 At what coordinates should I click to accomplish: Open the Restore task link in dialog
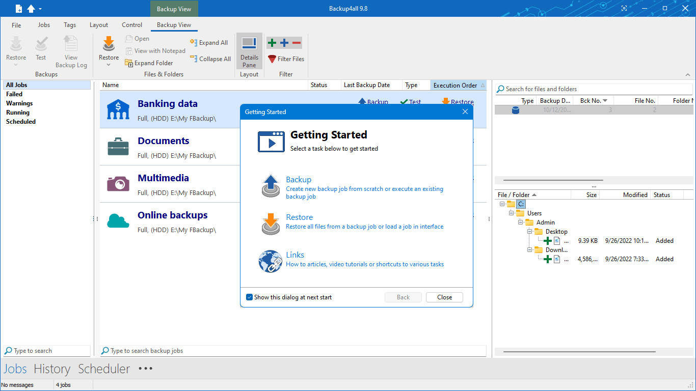[x=300, y=217]
